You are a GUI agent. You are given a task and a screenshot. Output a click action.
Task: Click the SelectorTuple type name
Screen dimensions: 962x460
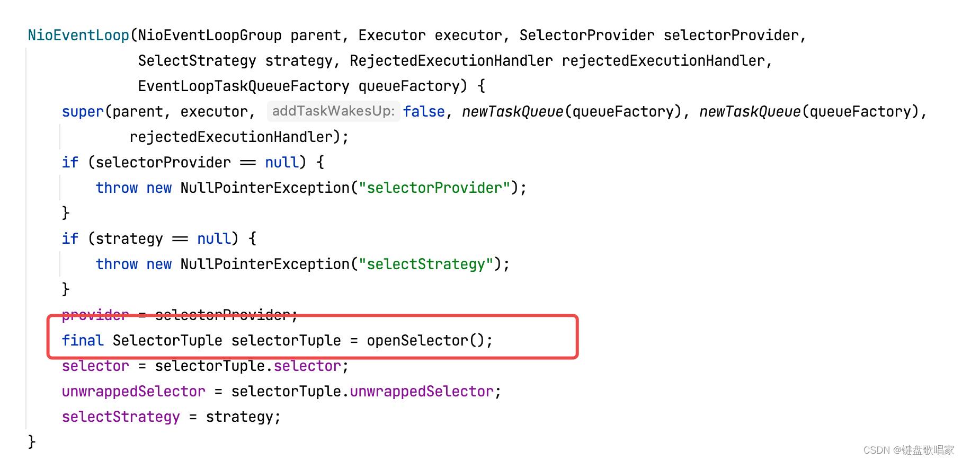[x=167, y=341]
